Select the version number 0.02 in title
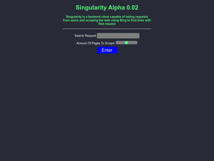This screenshot has width=214, height=161. coord(132,8)
